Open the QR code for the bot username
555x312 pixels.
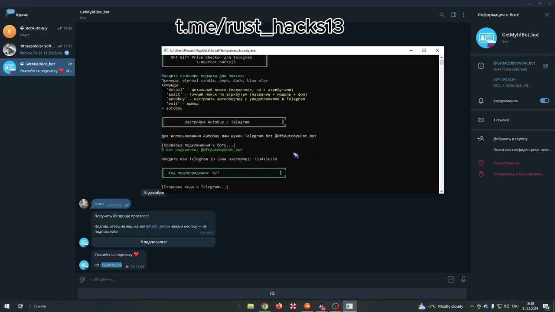click(x=545, y=66)
